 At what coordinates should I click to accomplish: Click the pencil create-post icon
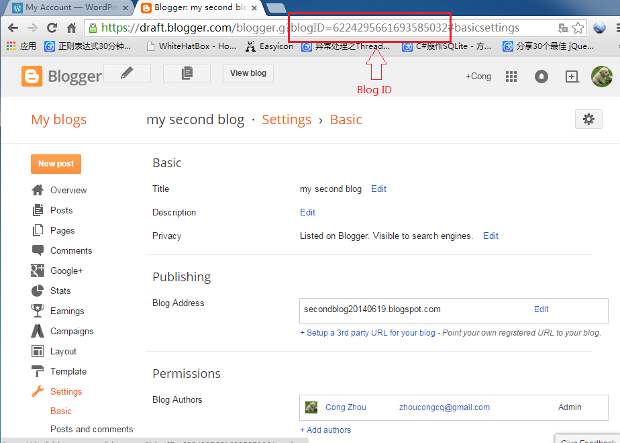(127, 74)
